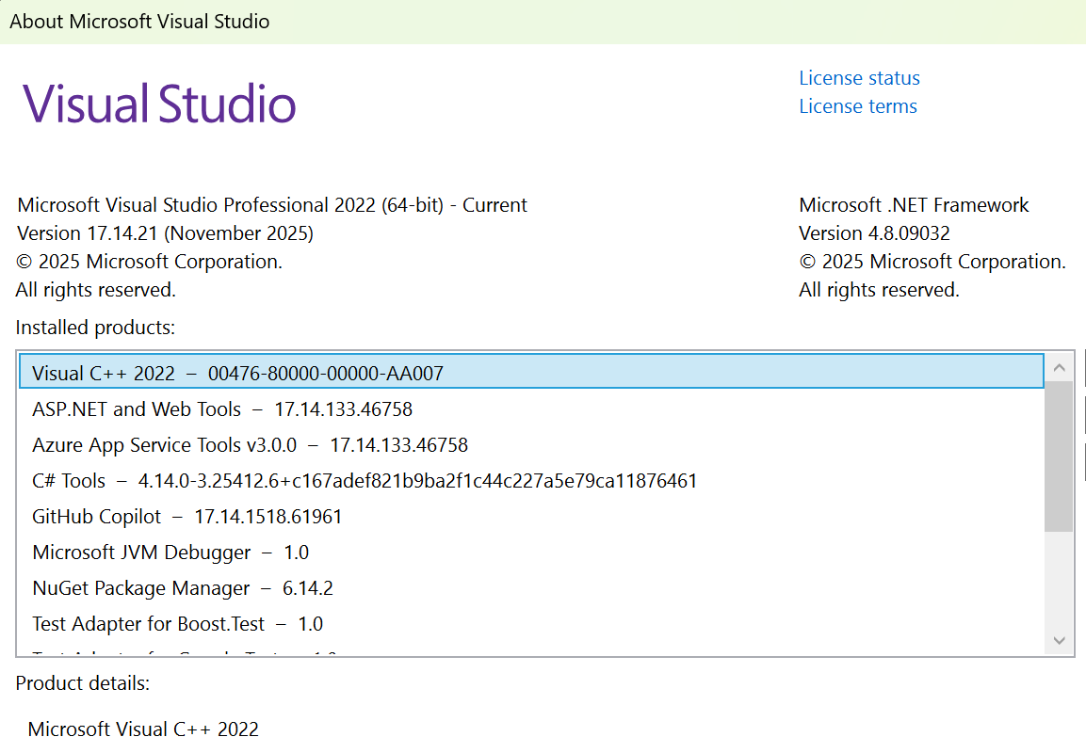
Task: Click the Visual Studio Professional 2022 edition line
Action: point(272,204)
